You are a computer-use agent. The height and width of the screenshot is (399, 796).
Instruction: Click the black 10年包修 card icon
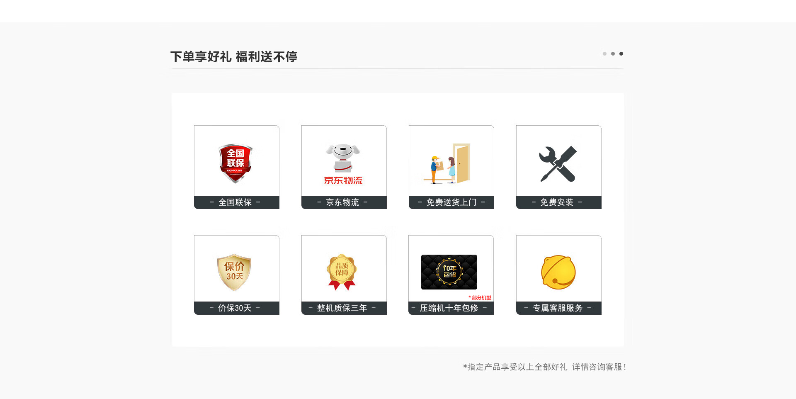click(449, 272)
